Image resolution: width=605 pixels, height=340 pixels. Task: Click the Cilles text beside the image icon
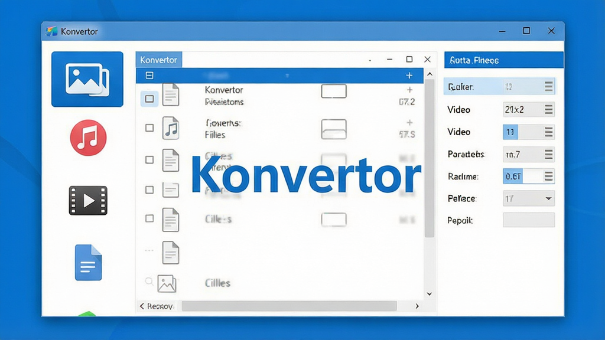(x=217, y=283)
